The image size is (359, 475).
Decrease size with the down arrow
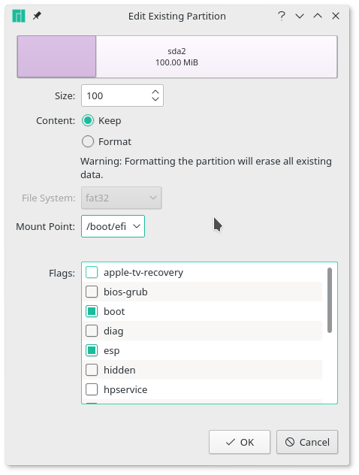155,99
